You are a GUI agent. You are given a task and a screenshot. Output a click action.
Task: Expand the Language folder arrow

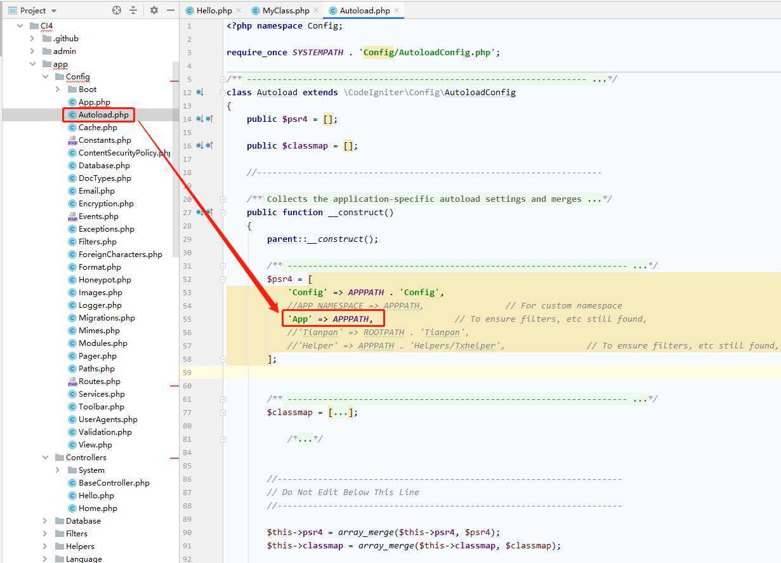click(x=45, y=559)
